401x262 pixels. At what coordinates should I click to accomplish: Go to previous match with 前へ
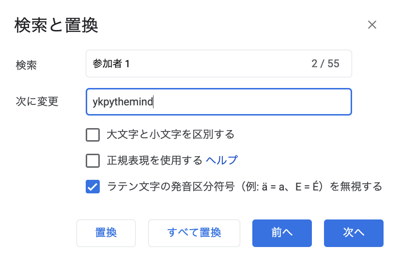[282, 233]
